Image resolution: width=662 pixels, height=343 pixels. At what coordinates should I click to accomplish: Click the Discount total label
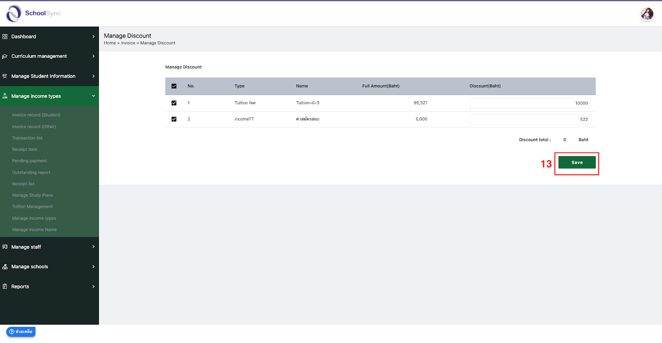[535, 140]
